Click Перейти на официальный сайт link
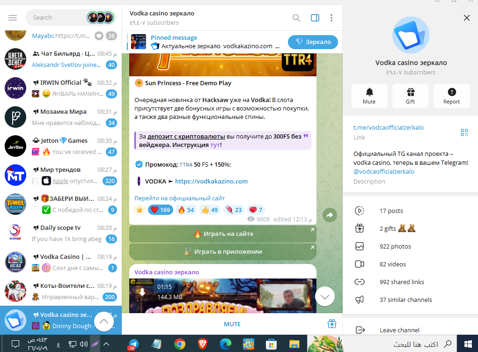478x352 pixels. coord(180,198)
